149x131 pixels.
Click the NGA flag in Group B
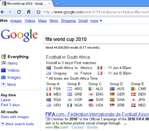(x=70, y=105)
